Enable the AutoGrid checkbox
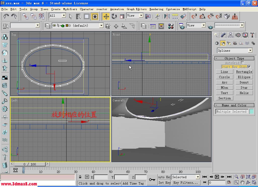 click(x=242, y=63)
